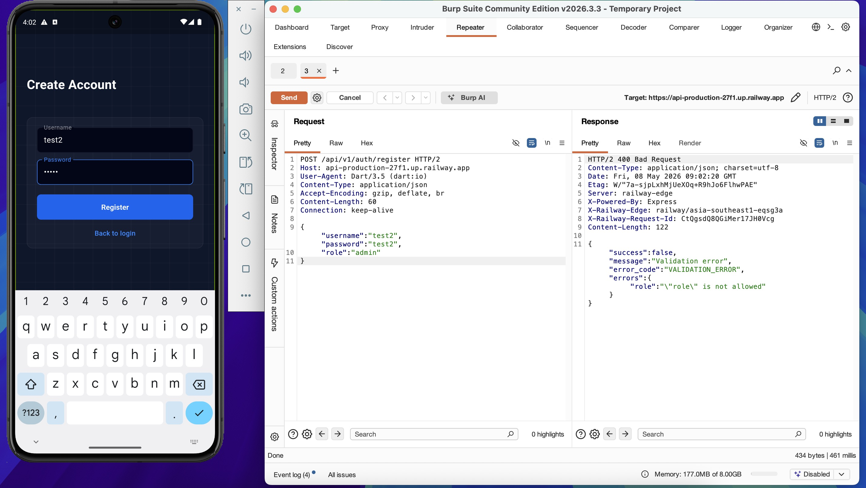Open Burp settings gear in top bar

pos(845,27)
